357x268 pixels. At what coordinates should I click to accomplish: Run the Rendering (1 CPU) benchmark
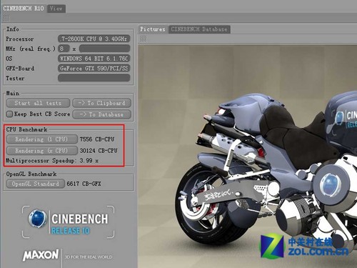42,139
